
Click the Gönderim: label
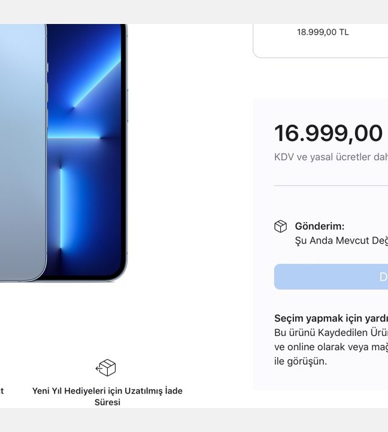point(320,226)
